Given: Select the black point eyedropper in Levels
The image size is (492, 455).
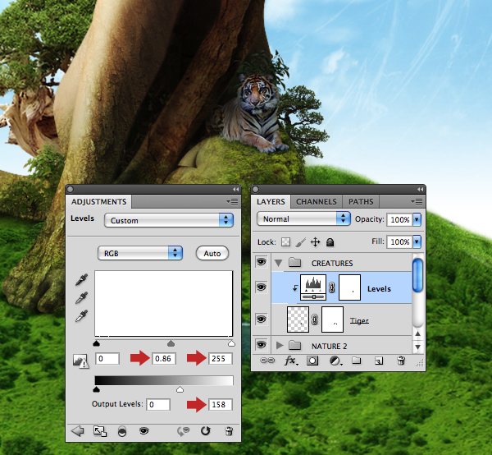Looking at the screenshot, I should [81, 279].
